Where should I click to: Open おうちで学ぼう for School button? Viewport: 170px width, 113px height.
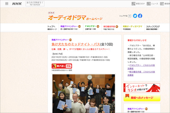coord(35,4)
